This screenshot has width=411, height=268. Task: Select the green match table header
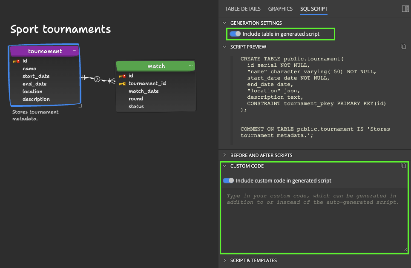[x=155, y=66]
